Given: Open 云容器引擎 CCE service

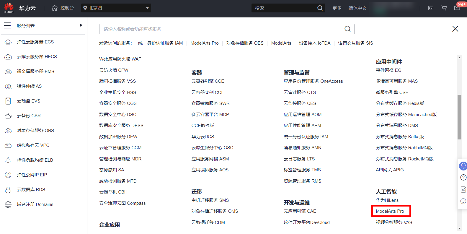Looking at the screenshot, I should point(208,81).
